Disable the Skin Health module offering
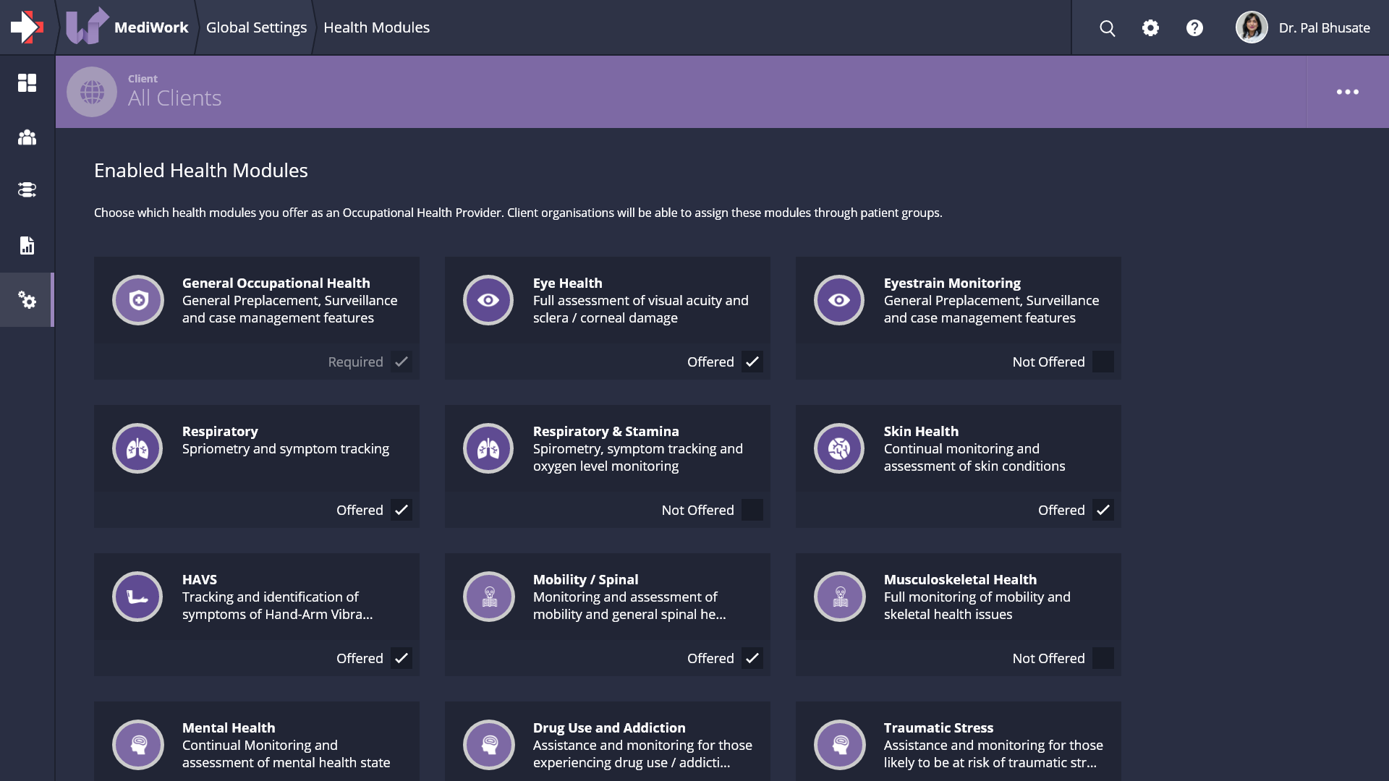This screenshot has height=781, width=1389. point(1103,510)
